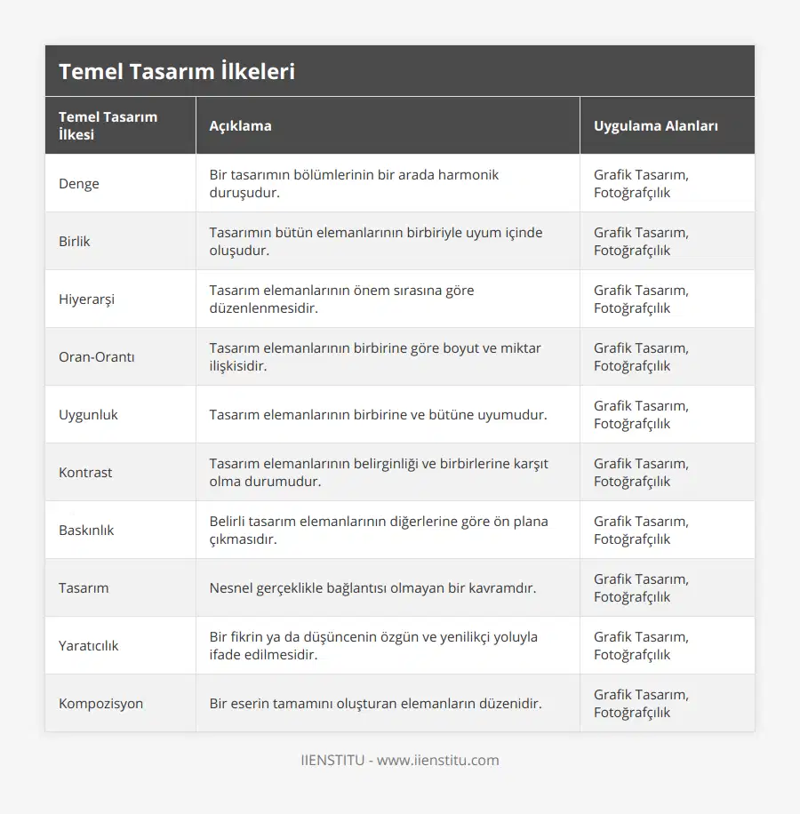The height and width of the screenshot is (814, 800).
Task: Click the Uygunluk description text
Action: [x=378, y=415]
